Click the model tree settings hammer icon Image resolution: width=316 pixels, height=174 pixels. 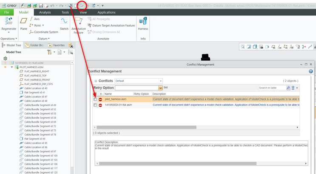(49, 52)
